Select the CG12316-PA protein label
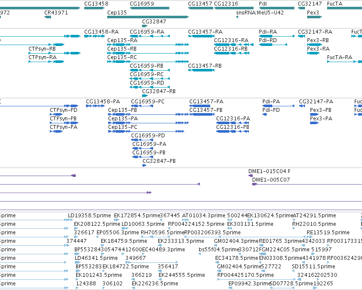The image size is (362, 290). (233, 119)
